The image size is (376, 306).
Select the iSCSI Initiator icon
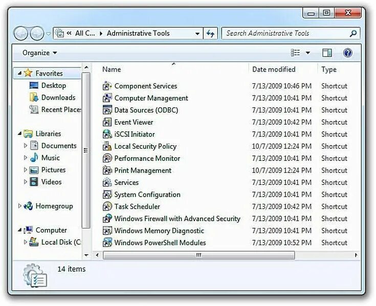click(x=107, y=134)
